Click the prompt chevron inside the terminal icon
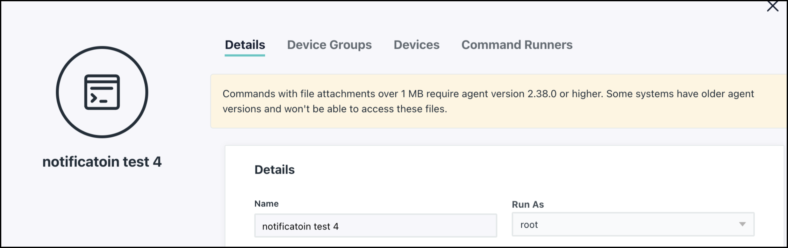 click(93, 98)
